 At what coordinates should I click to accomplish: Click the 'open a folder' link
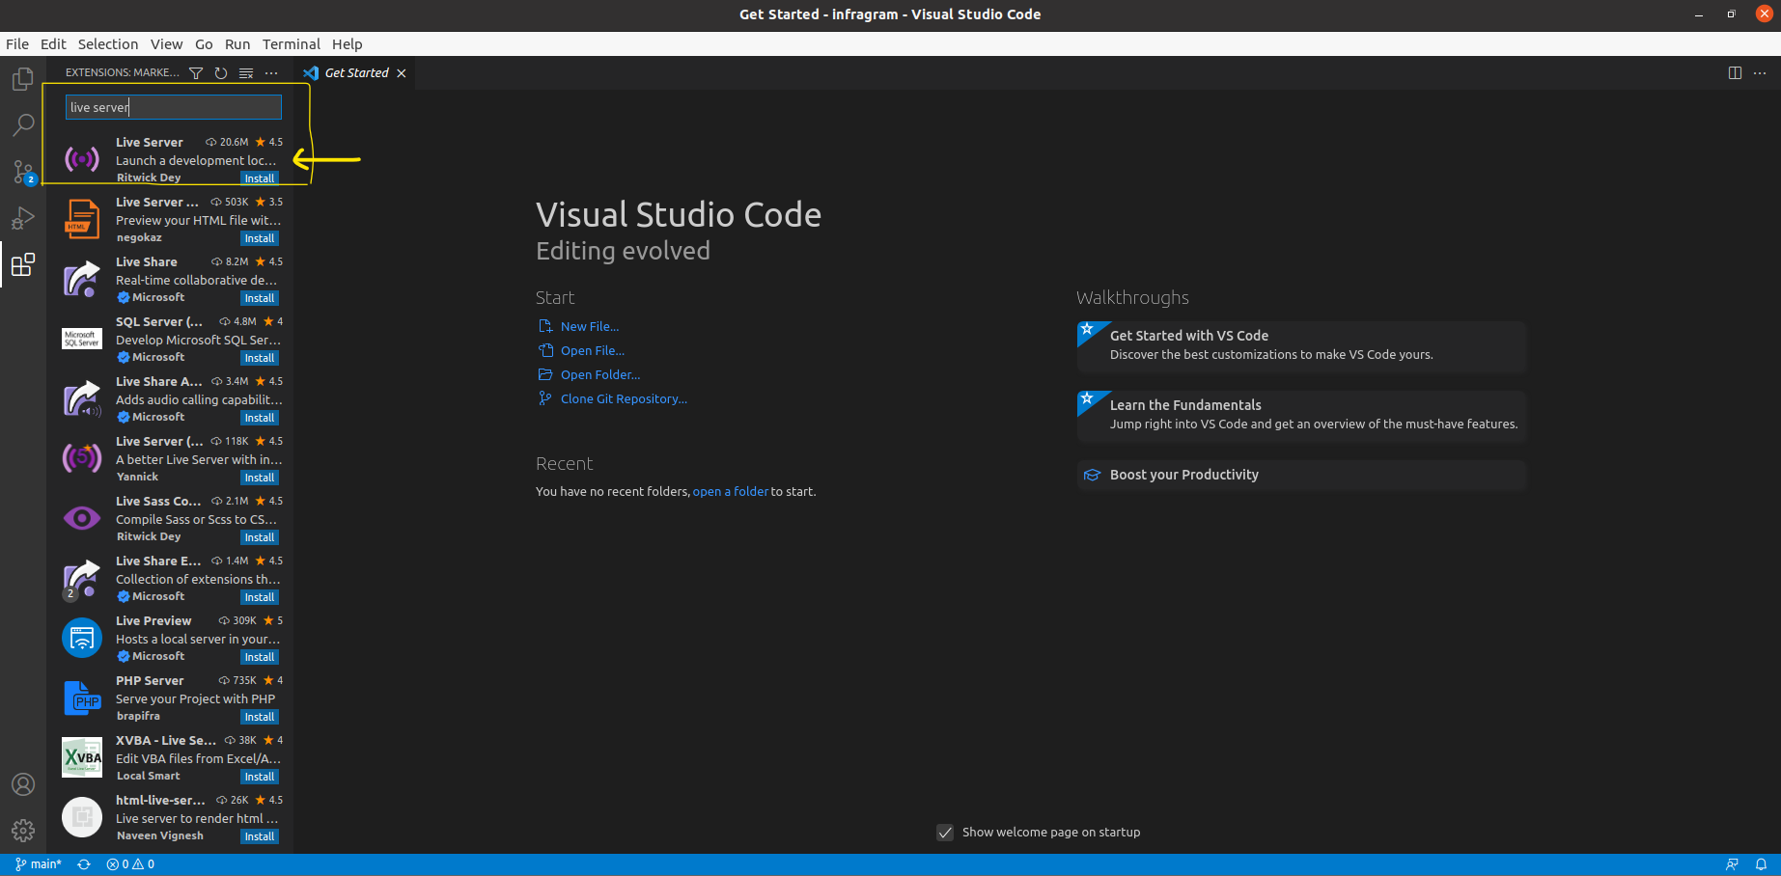[731, 491]
